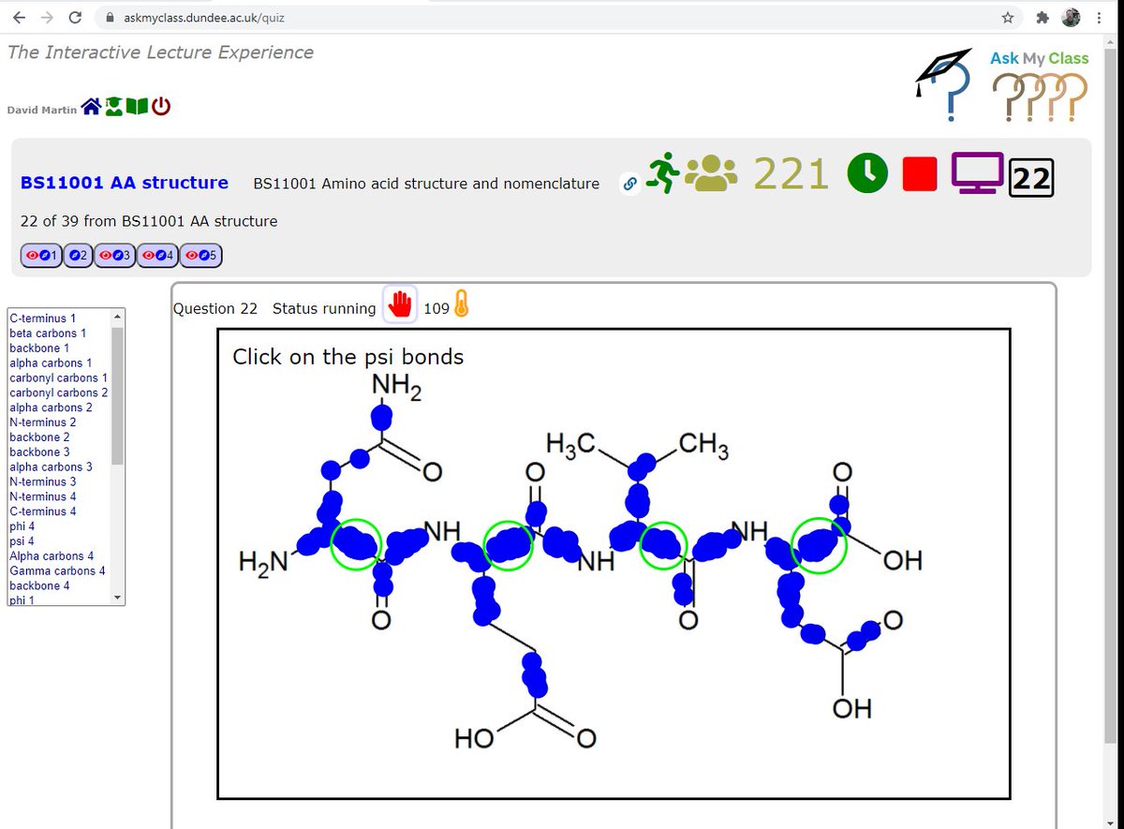Copy the quiz link chain icon
The height and width of the screenshot is (829, 1124).
point(630,185)
